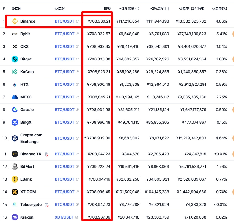Screen dimensions: 234x221
Task: Click info icon next to -2%深度
Action: [x=167, y=9]
